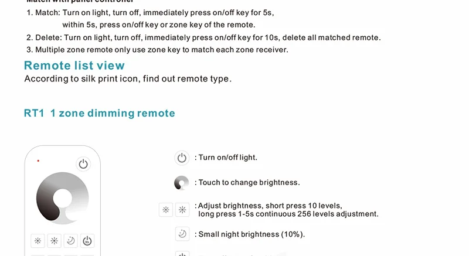The width and height of the screenshot is (469, 256).
Task: Click the 'Touch to change brightness.' text
Action: point(249,183)
